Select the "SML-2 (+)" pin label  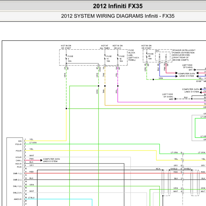17,193
